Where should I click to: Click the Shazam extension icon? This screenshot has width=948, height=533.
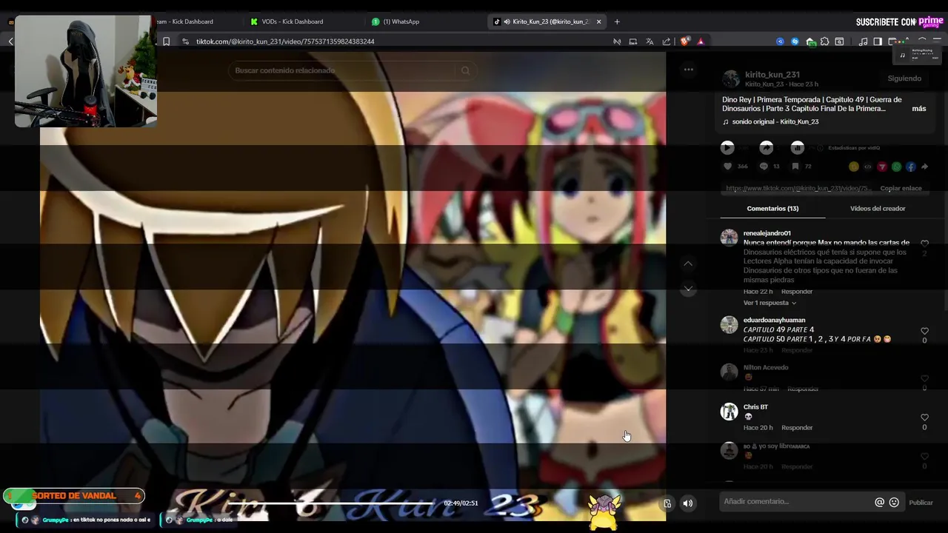tap(795, 41)
